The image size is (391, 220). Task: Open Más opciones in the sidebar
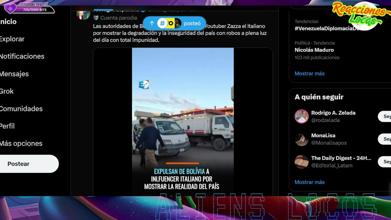click(x=21, y=144)
